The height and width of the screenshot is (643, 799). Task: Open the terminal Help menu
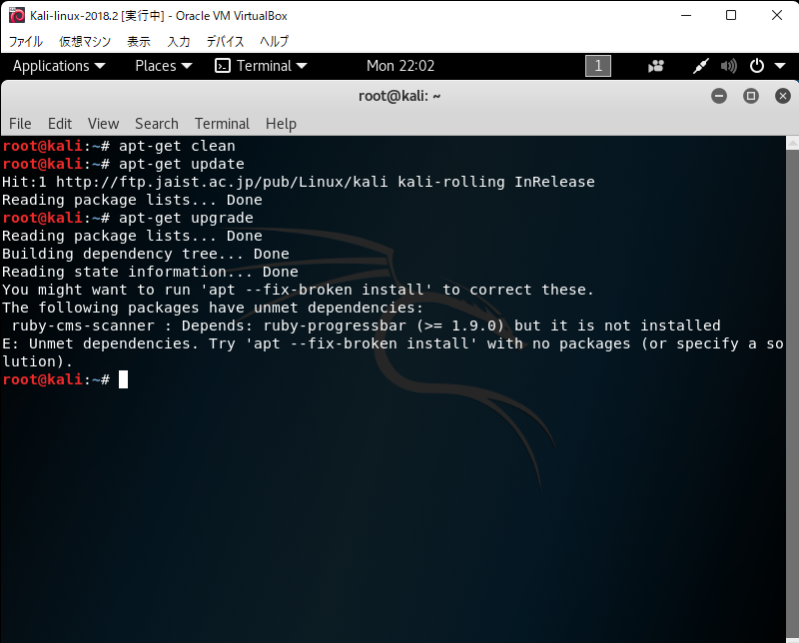tap(281, 124)
